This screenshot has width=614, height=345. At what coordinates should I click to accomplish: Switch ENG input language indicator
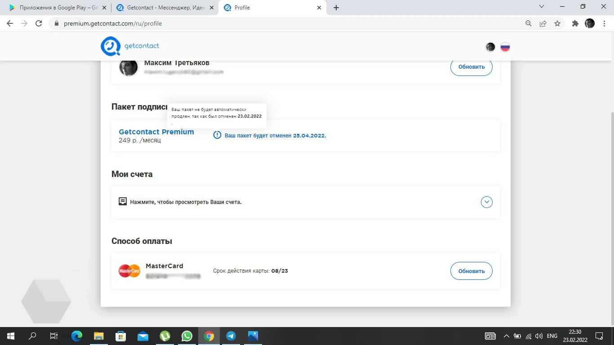[x=552, y=336]
